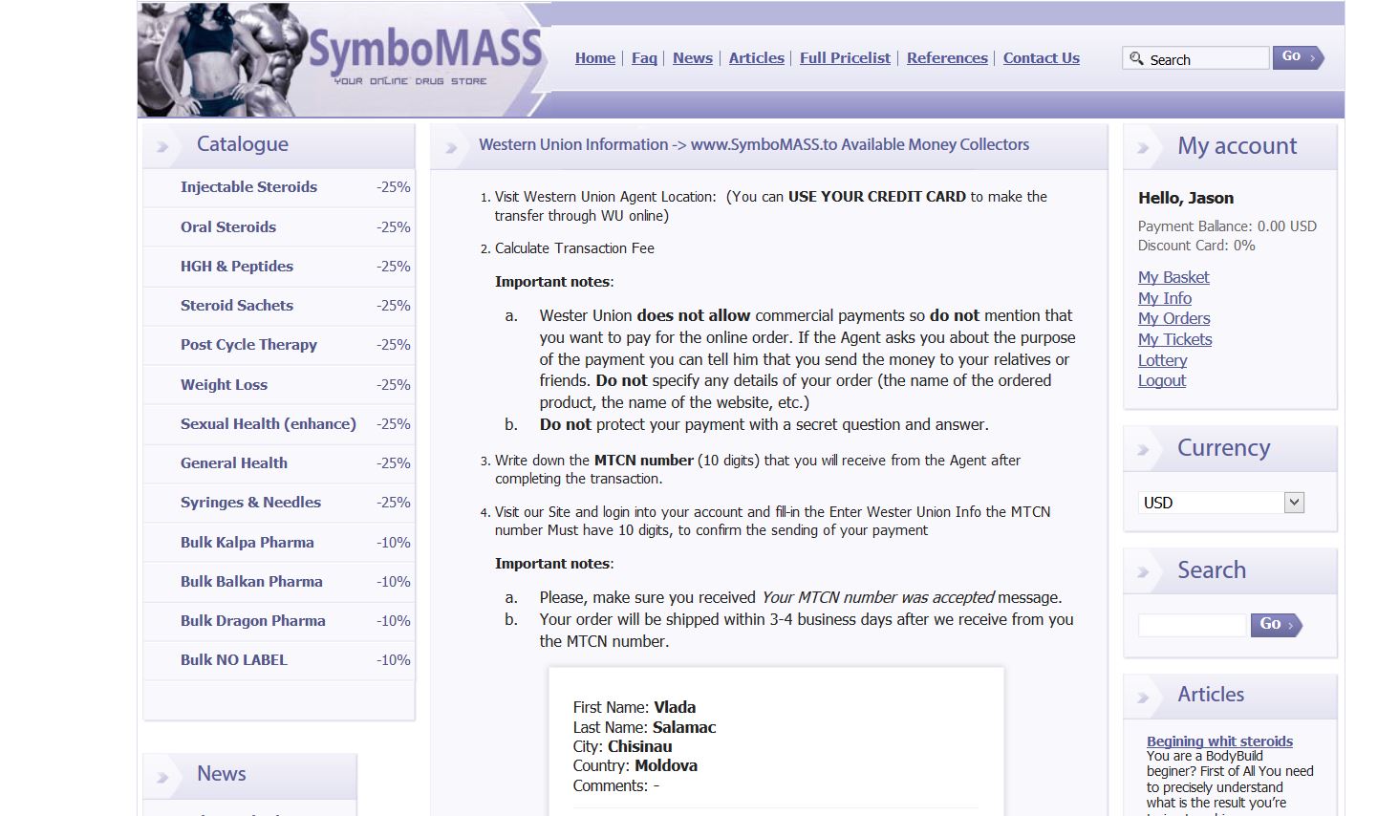Open the Faq page from top navigation
This screenshot has height=816, width=1399.
(x=644, y=58)
